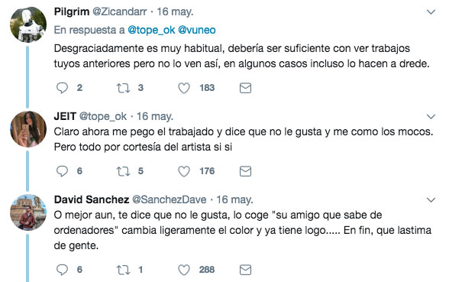Screen dimensions: 449x282
Task: Reply to David Sanchez's tweet
Action: pos(62,270)
